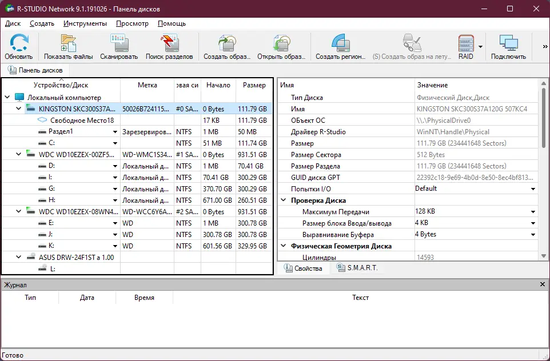Open Выравнивание Буфера 4 Bytes dropdown

pyautogui.click(x=533, y=234)
